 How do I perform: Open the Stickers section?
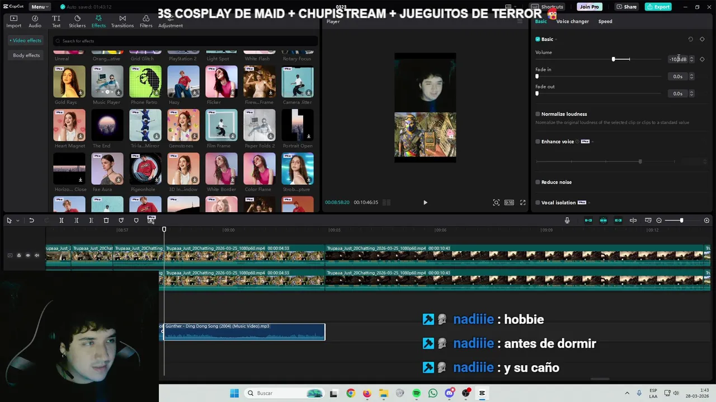(77, 21)
